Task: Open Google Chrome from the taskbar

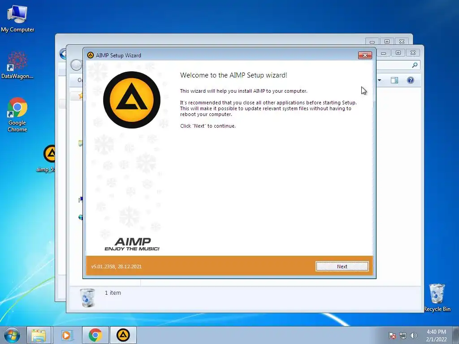Action: [x=95, y=335]
